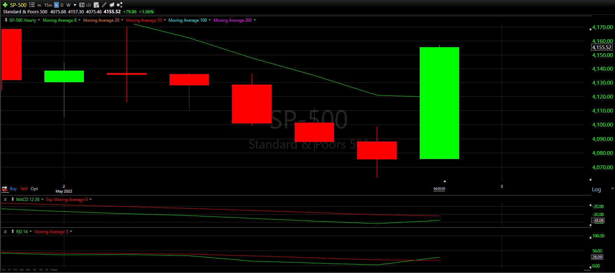Open the Moving Average 200 dropdown
The width and height of the screenshot is (615, 273).
(x=255, y=20)
